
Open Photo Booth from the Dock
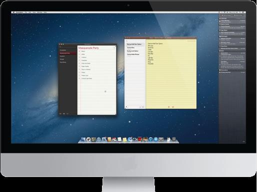(140, 139)
